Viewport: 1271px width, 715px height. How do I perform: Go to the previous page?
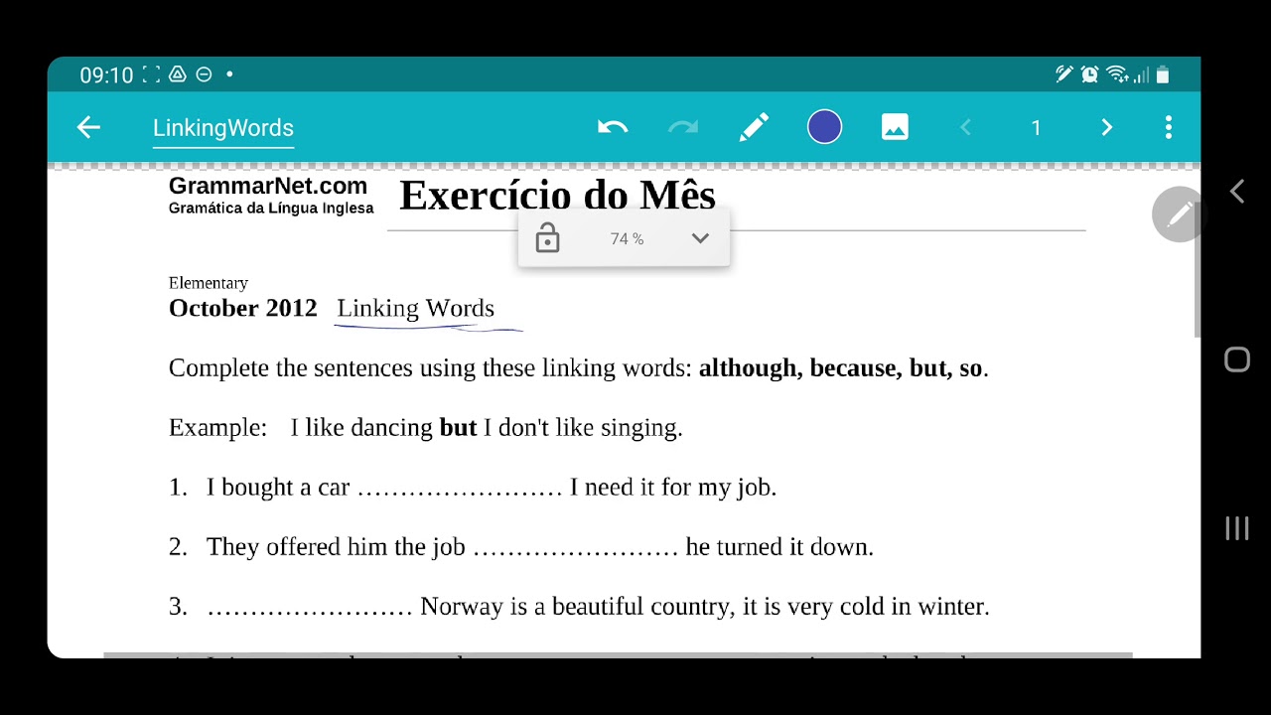965,127
